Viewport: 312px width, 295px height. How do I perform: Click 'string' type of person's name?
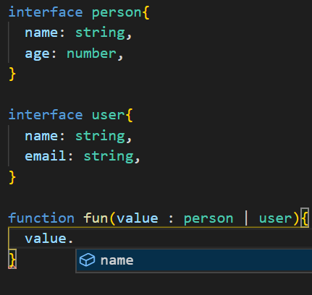[x=101, y=33]
